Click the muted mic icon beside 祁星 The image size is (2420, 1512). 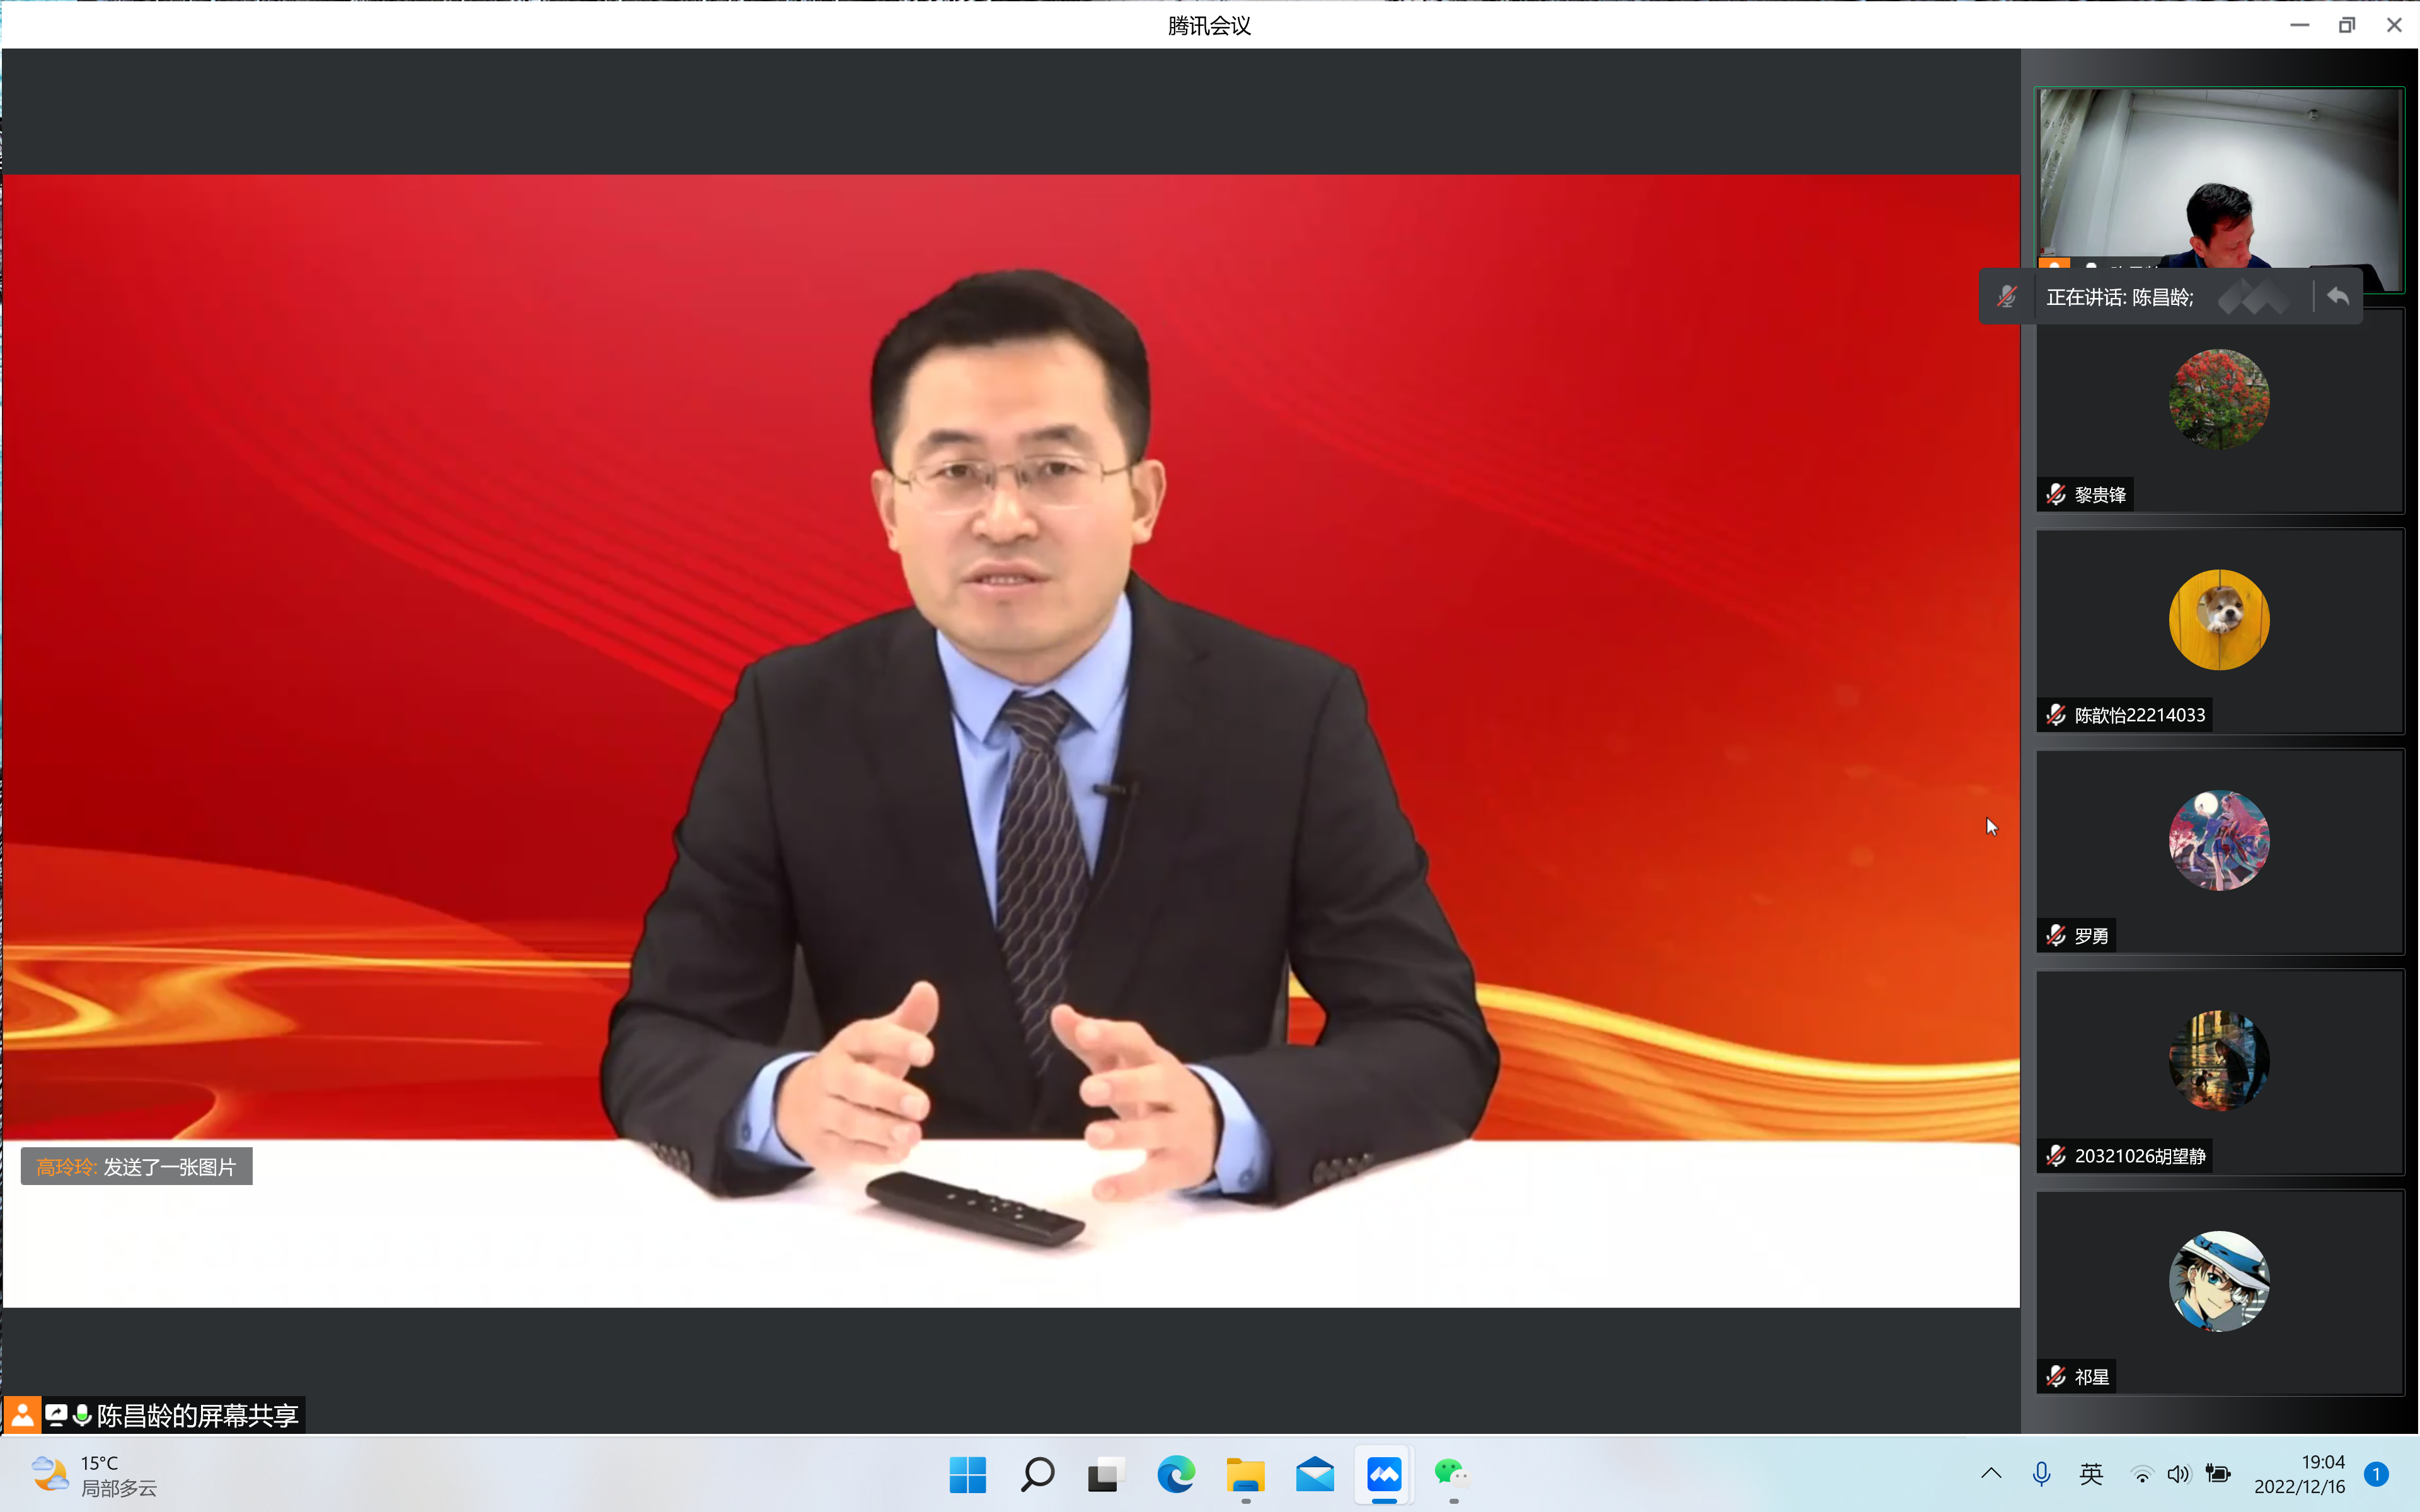pyautogui.click(x=2056, y=1377)
